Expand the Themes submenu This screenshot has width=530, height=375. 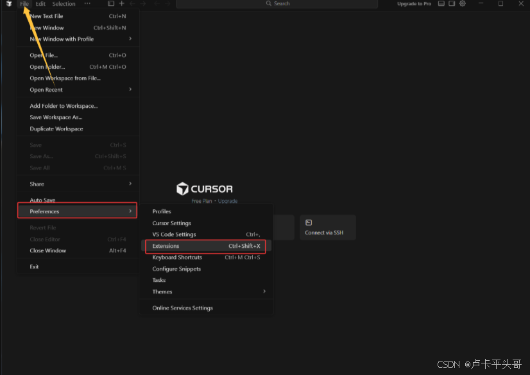coord(206,292)
